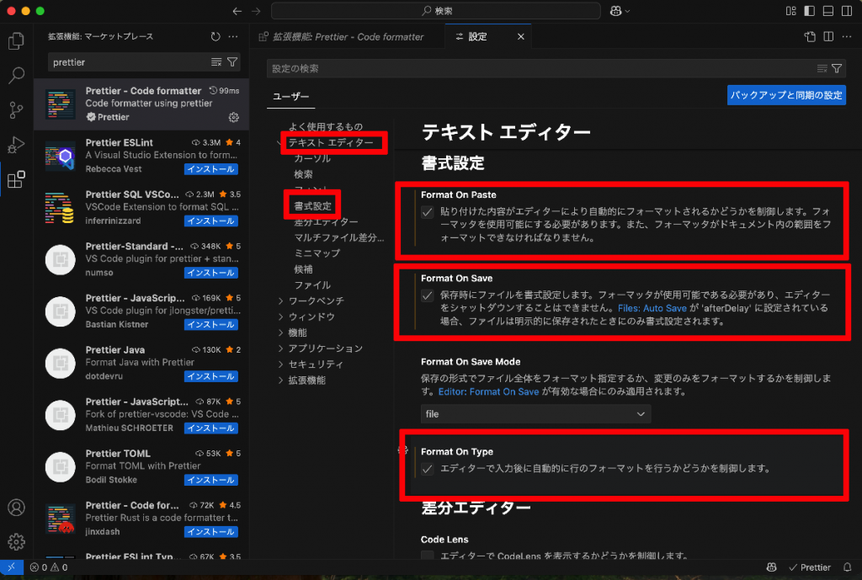Open the Extensions view icon
The width and height of the screenshot is (862, 580).
coord(16,179)
